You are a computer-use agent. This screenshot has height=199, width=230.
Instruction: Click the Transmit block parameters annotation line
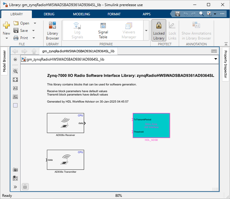click(78, 95)
